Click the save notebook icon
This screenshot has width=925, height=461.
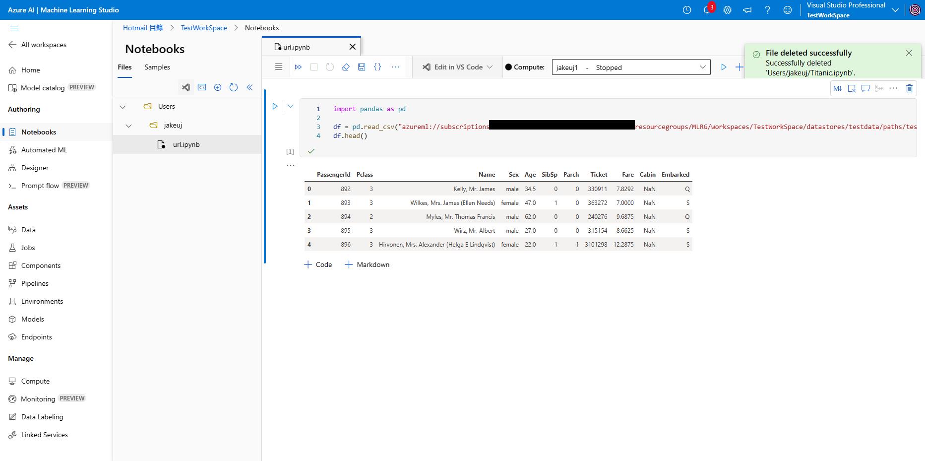coord(362,67)
